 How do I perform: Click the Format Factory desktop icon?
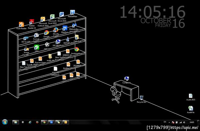tap(36, 35)
